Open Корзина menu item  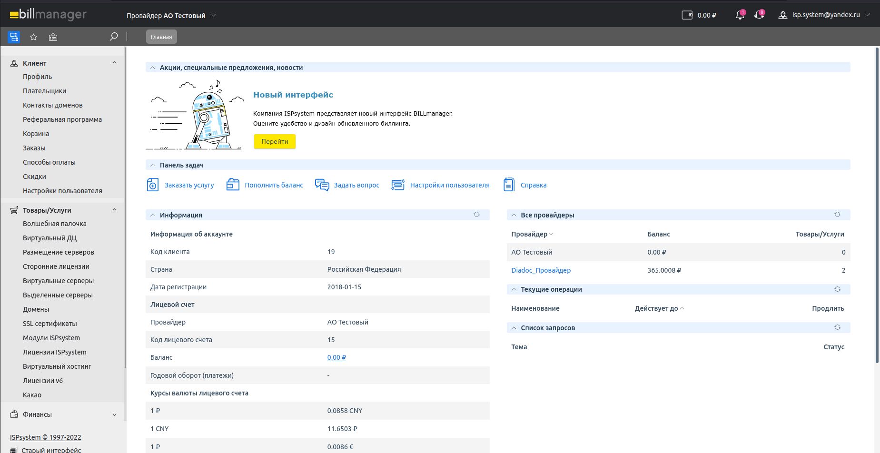pos(36,134)
